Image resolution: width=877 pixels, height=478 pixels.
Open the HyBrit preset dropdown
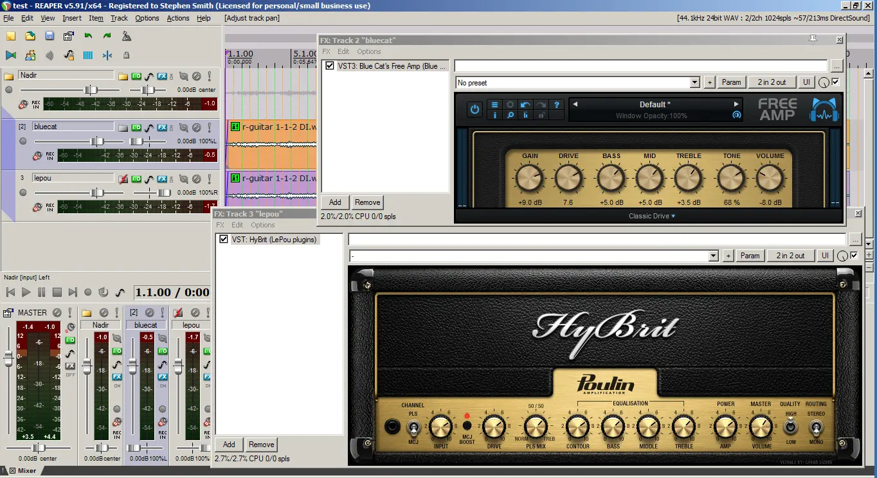533,256
